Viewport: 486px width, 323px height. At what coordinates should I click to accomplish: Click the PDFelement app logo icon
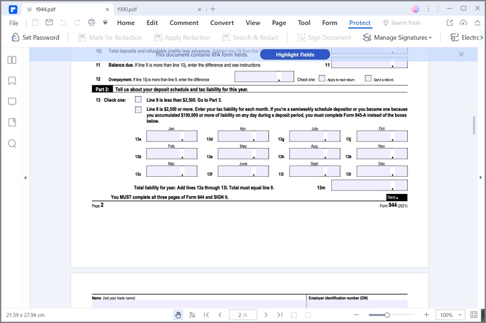click(13, 9)
